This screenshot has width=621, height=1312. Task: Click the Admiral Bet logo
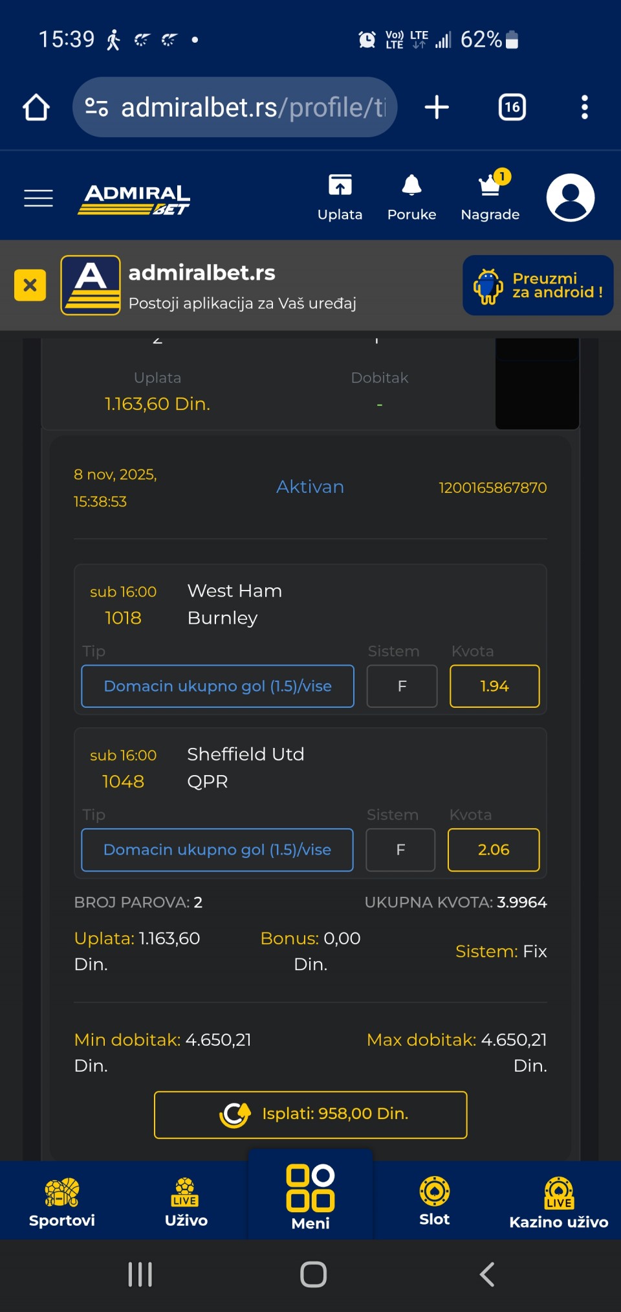134,199
